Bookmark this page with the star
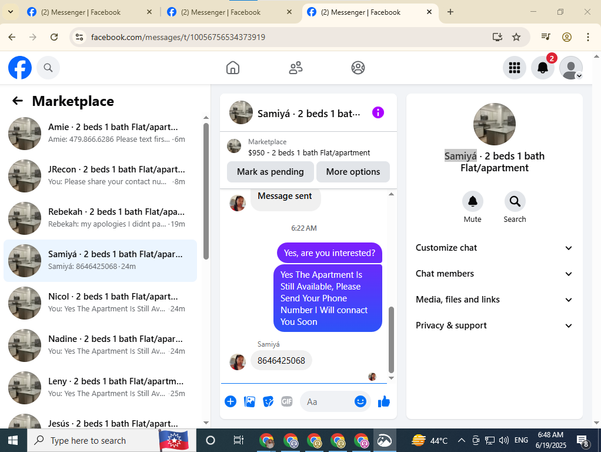The width and height of the screenshot is (601, 452). click(516, 37)
